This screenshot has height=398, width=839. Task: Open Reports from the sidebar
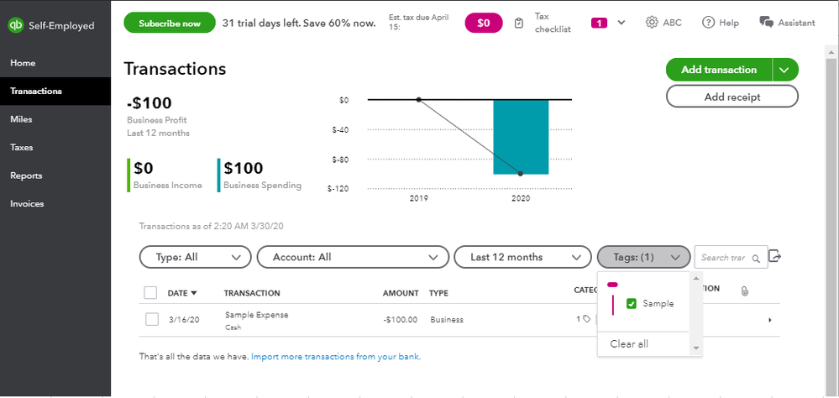(x=26, y=175)
